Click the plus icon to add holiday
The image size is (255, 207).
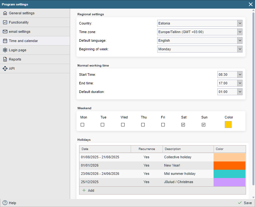[84, 190]
